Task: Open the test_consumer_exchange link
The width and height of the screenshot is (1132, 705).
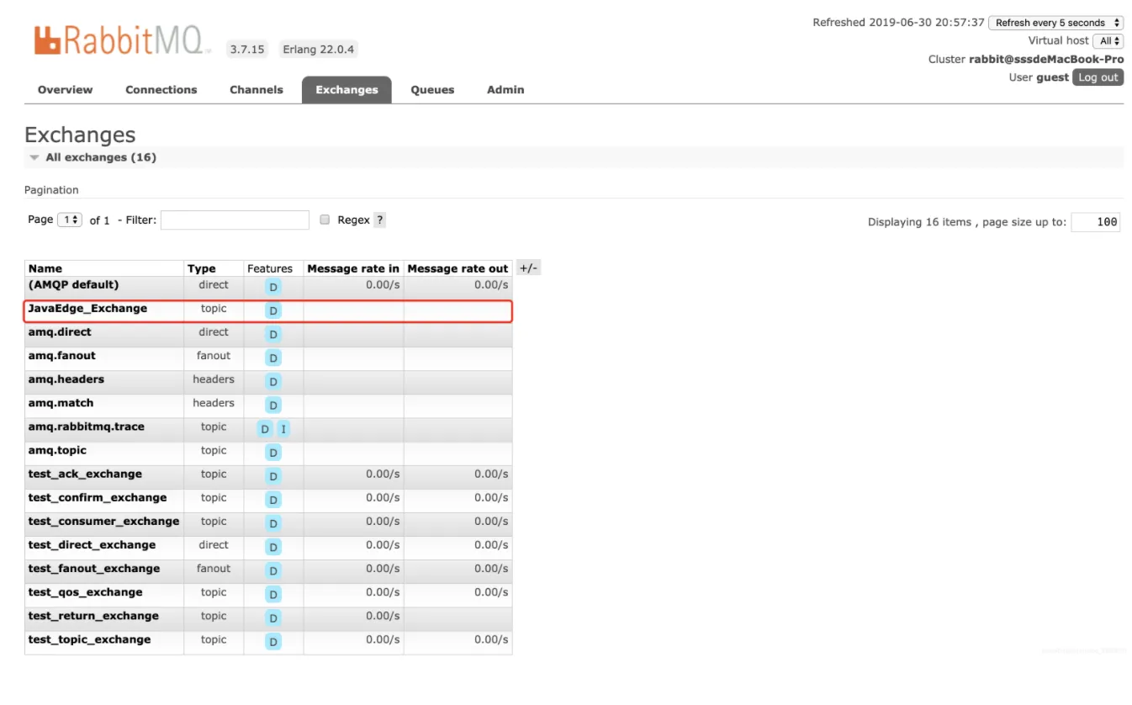Action: [103, 521]
